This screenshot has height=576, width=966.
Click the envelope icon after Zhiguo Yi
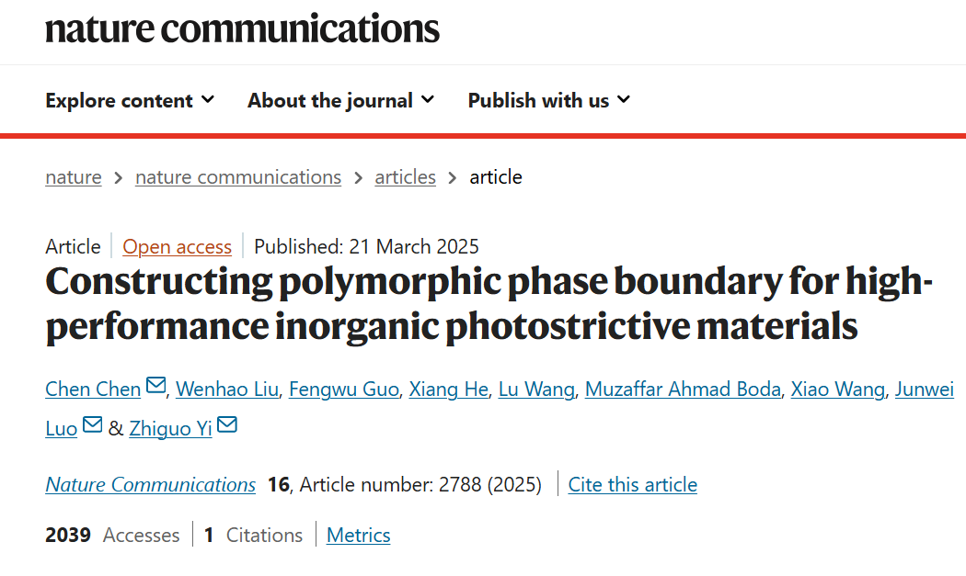pyautogui.click(x=227, y=424)
